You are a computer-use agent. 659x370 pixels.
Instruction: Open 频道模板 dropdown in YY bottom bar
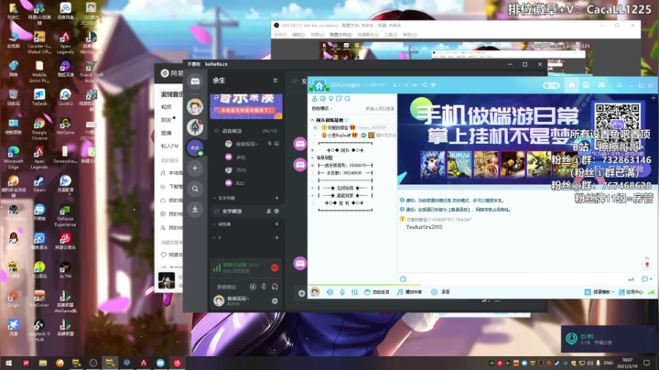pyautogui.click(x=600, y=292)
